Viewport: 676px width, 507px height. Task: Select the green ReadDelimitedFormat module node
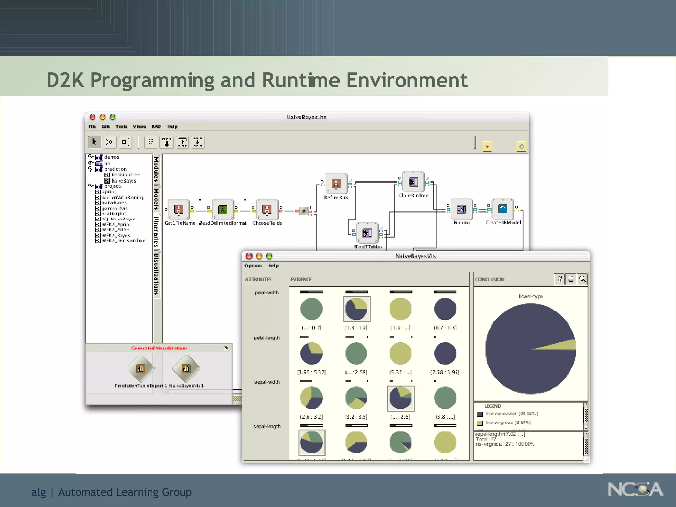click(223, 209)
